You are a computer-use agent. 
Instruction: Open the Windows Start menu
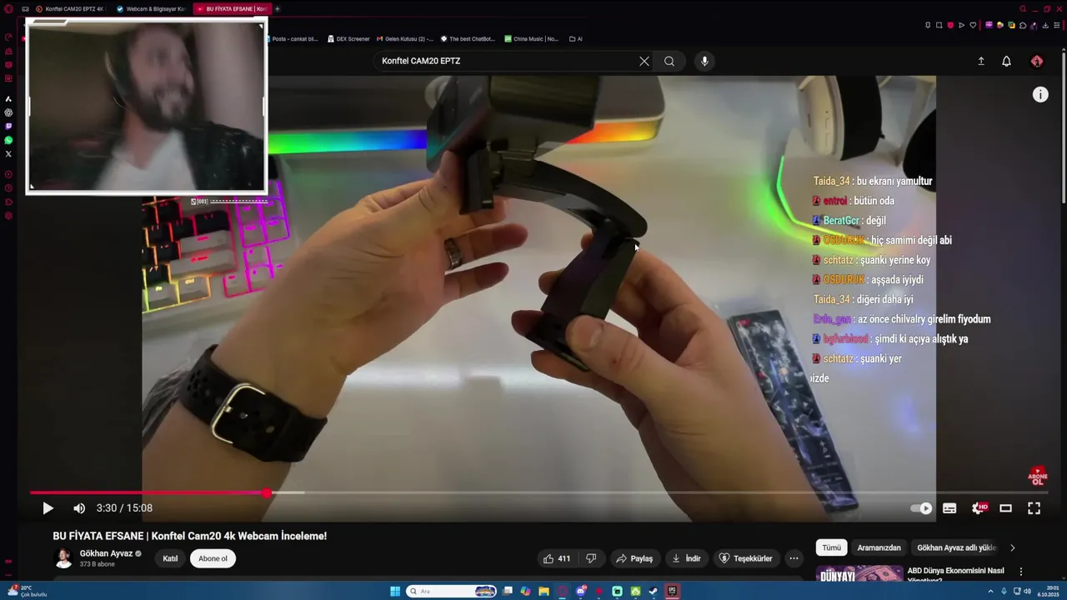[x=395, y=592]
